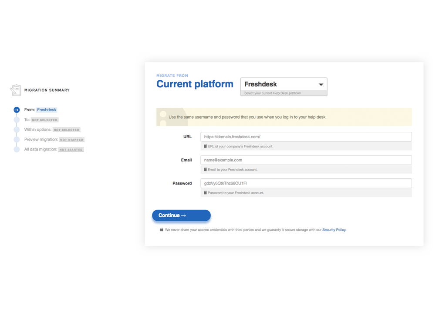
Task: Click into the Password input field
Action: (306, 183)
